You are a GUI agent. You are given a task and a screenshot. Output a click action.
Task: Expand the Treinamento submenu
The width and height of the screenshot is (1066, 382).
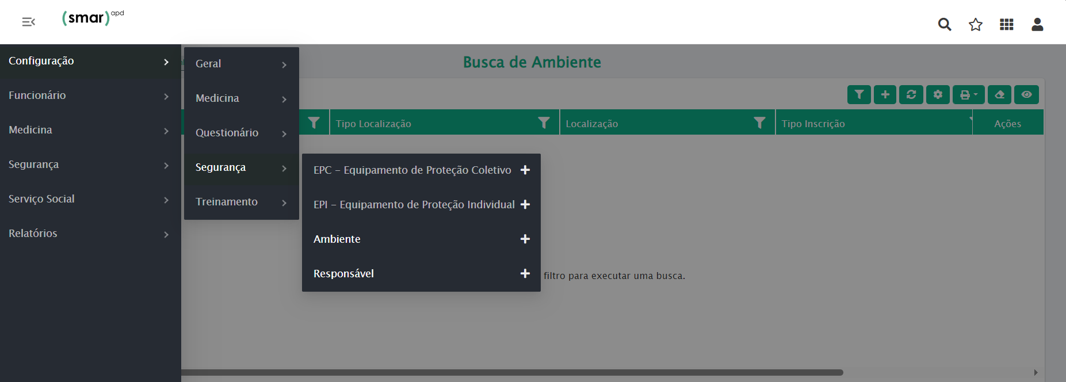click(241, 202)
